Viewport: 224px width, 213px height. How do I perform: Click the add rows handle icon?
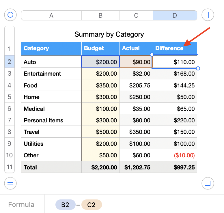[10, 183]
